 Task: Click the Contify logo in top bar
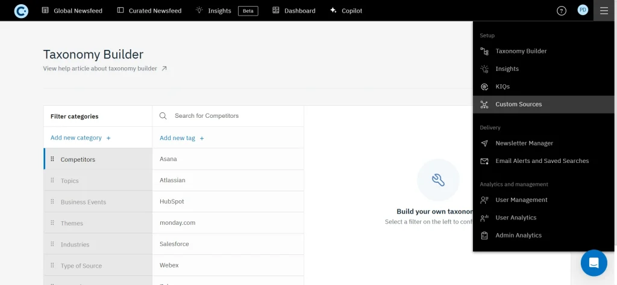pos(21,11)
